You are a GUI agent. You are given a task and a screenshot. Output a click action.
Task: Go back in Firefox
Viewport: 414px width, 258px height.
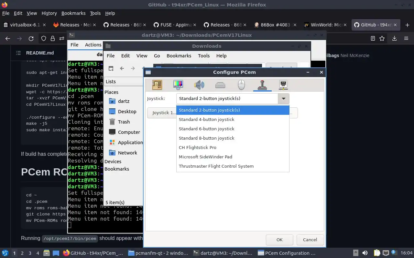8,39
